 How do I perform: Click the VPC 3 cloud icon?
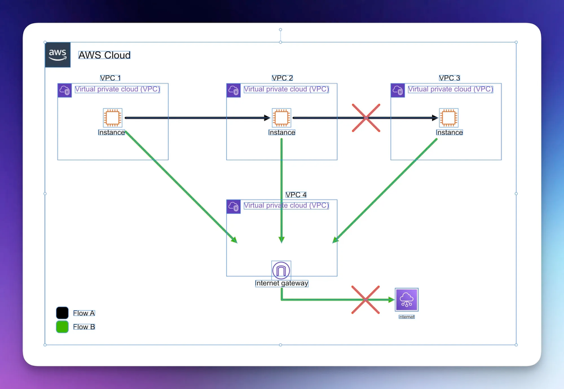coord(398,90)
